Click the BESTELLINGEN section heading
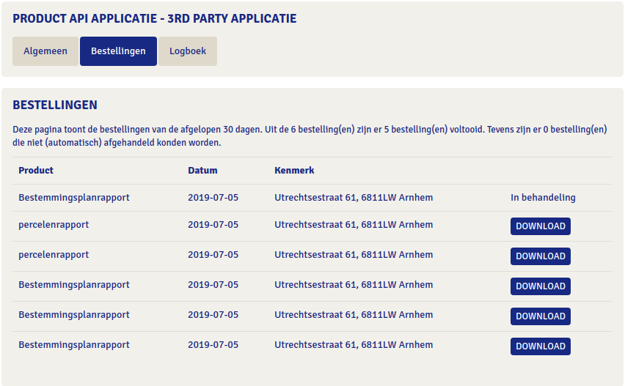The width and height of the screenshot is (625, 386). tap(55, 105)
